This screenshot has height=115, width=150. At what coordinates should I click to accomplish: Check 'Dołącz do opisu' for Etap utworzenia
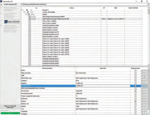click(x=135, y=73)
